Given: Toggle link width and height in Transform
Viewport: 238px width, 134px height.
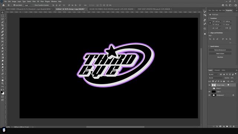Looking at the screenshot, I should click(x=210, y=23).
